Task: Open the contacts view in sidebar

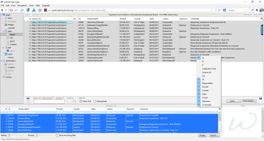Action: click(11, 28)
